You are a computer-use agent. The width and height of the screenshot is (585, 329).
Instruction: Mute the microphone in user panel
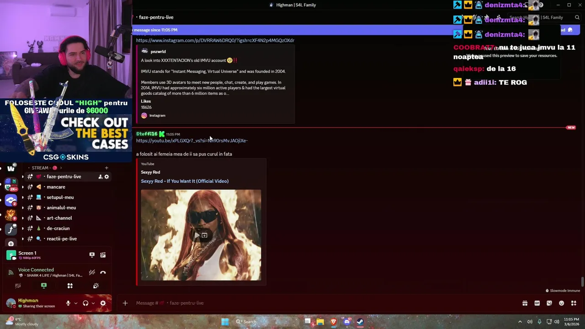68,303
